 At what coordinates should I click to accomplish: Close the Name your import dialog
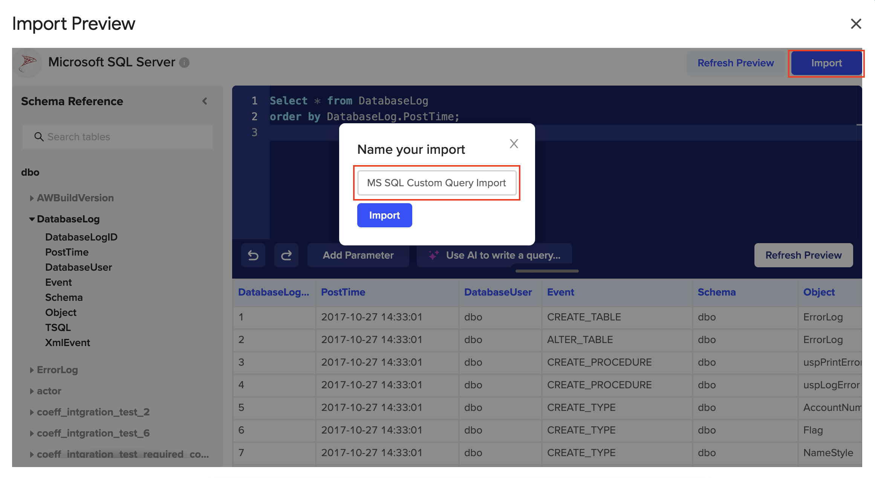pyautogui.click(x=514, y=144)
